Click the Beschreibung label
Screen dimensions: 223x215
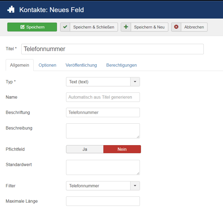pyautogui.click(x=19, y=128)
